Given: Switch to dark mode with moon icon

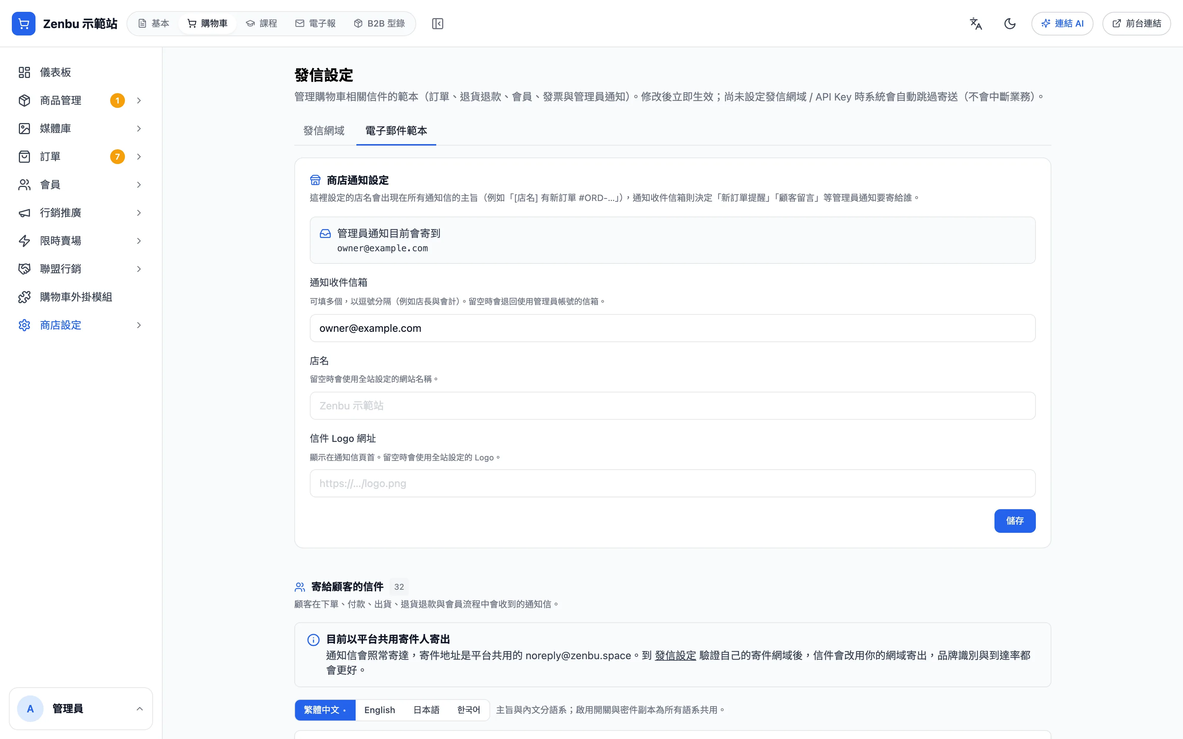Looking at the screenshot, I should (x=1010, y=23).
